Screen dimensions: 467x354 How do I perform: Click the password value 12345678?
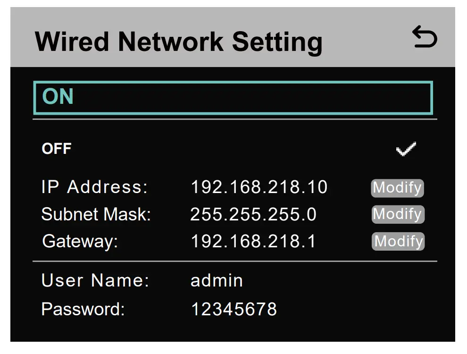[x=233, y=310]
